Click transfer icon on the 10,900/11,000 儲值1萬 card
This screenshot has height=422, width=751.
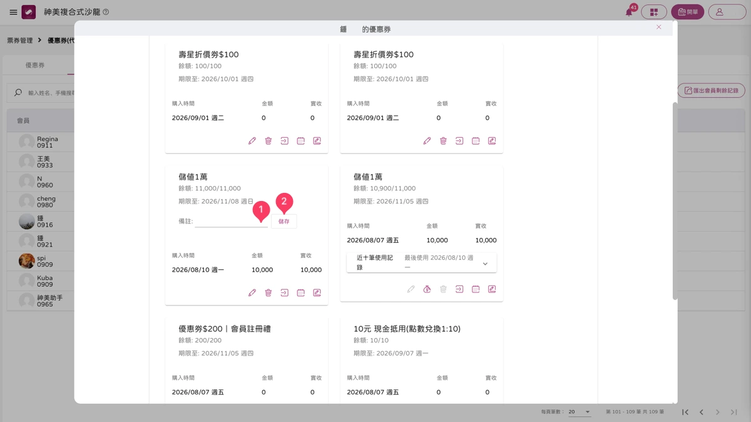click(x=459, y=289)
